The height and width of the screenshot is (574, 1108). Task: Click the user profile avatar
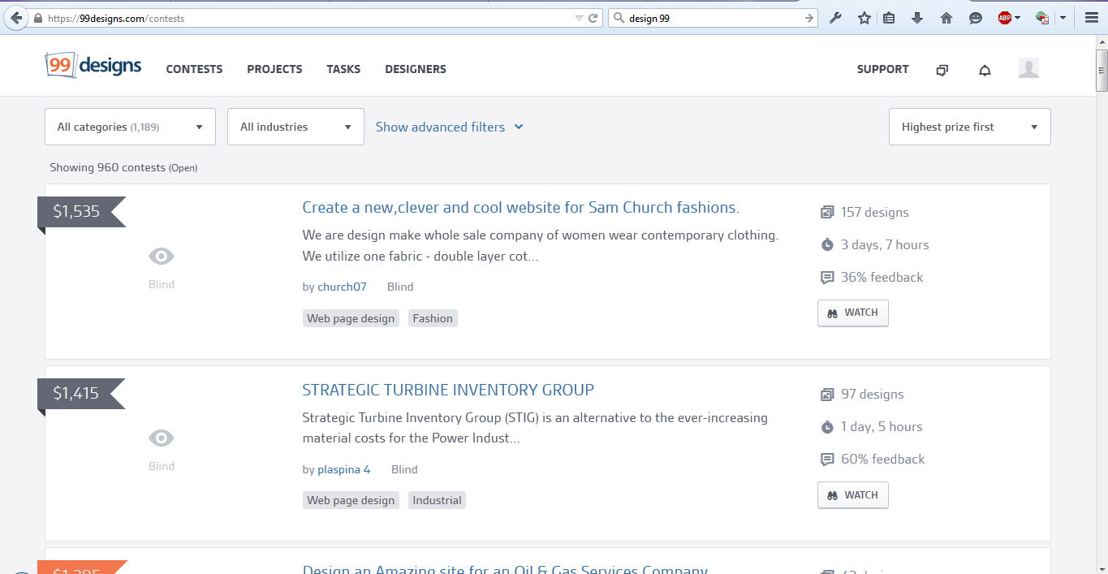[1028, 69]
